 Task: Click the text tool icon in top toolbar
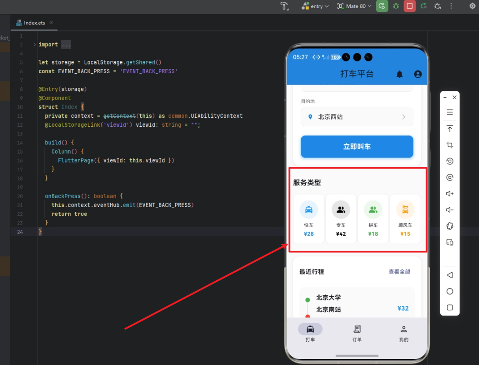(284, 6)
